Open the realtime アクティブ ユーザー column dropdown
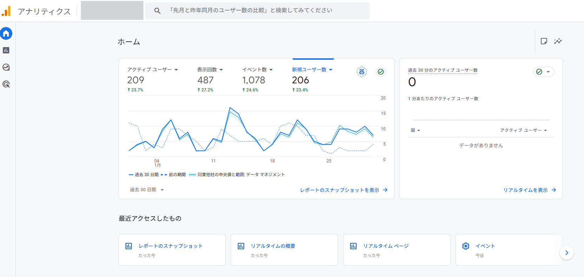584x277 pixels. 524,130
